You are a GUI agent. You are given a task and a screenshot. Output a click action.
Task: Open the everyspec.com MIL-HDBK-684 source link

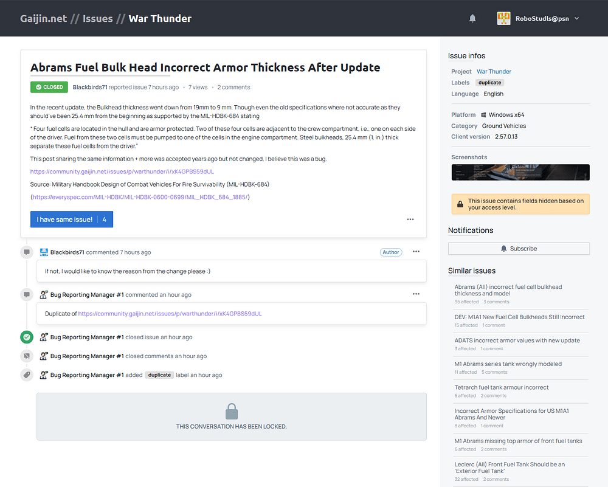pos(140,197)
